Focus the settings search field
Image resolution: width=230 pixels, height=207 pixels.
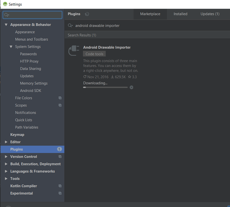[32, 15]
